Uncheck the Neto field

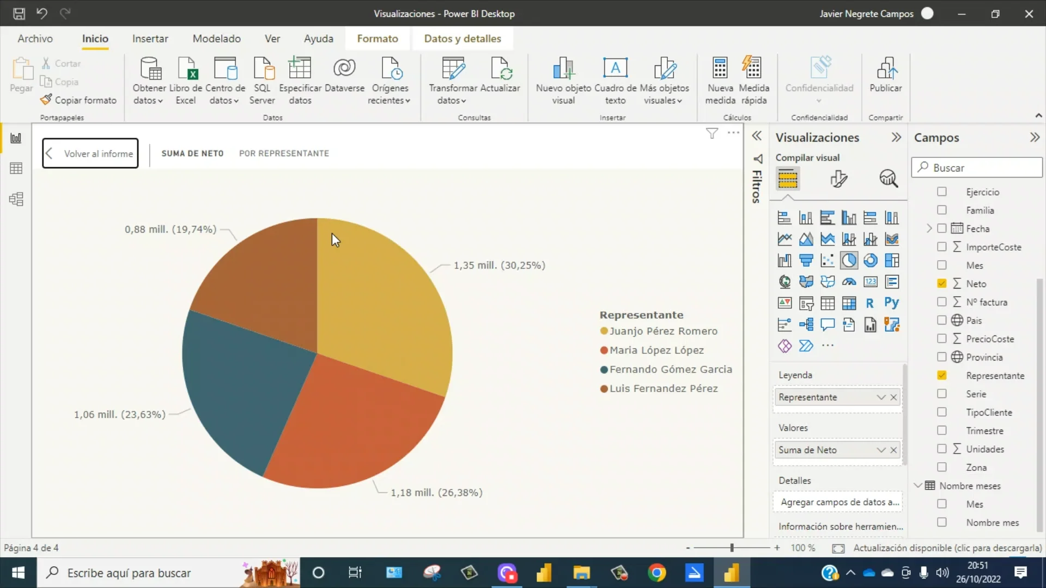coord(941,284)
